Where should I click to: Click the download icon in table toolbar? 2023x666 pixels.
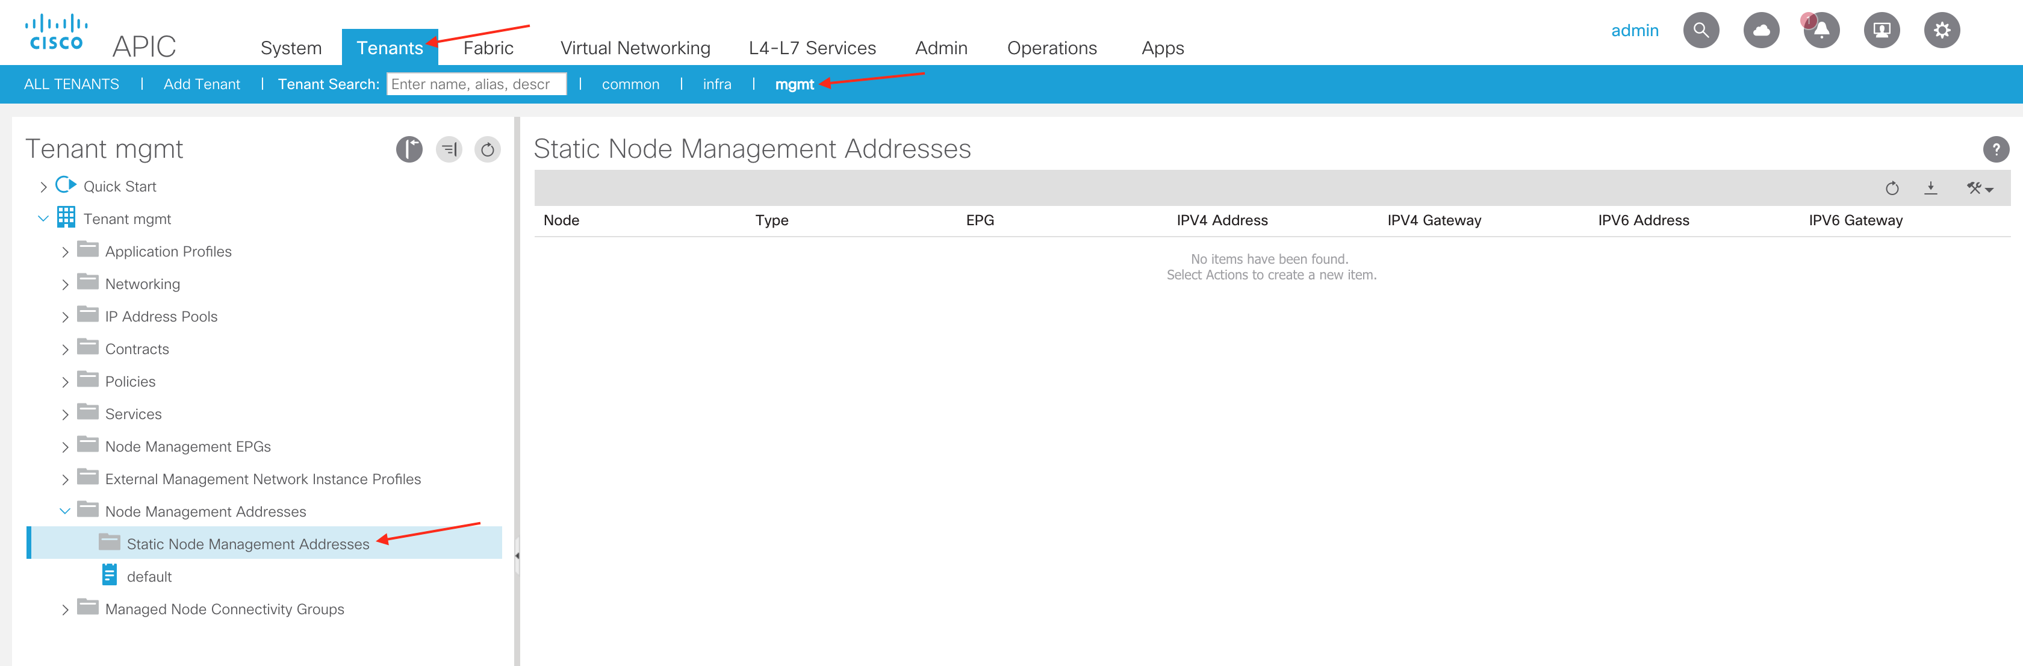tap(1931, 188)
